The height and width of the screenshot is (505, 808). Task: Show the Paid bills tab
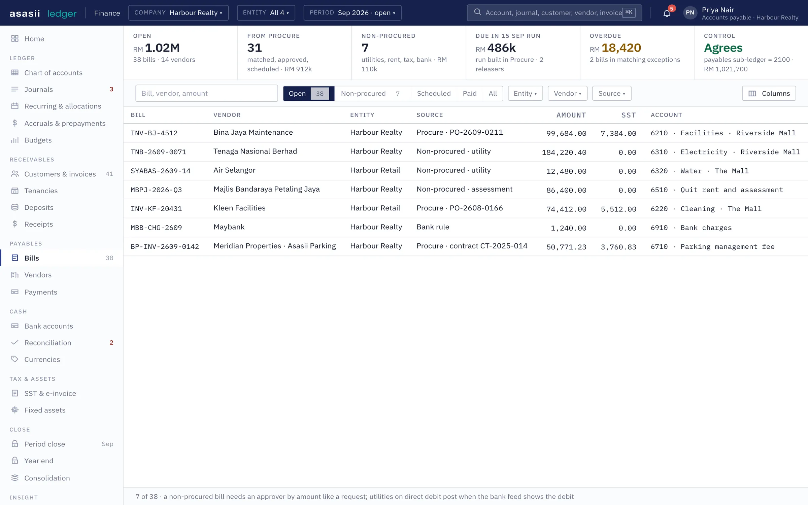(470, 93)
